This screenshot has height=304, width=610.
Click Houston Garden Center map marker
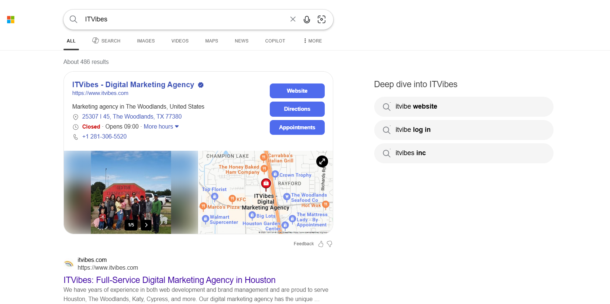(x=285, y=225)
